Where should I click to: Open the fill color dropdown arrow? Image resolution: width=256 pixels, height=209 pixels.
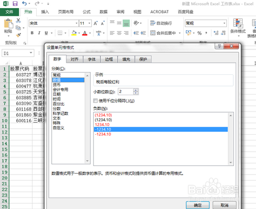79,33
